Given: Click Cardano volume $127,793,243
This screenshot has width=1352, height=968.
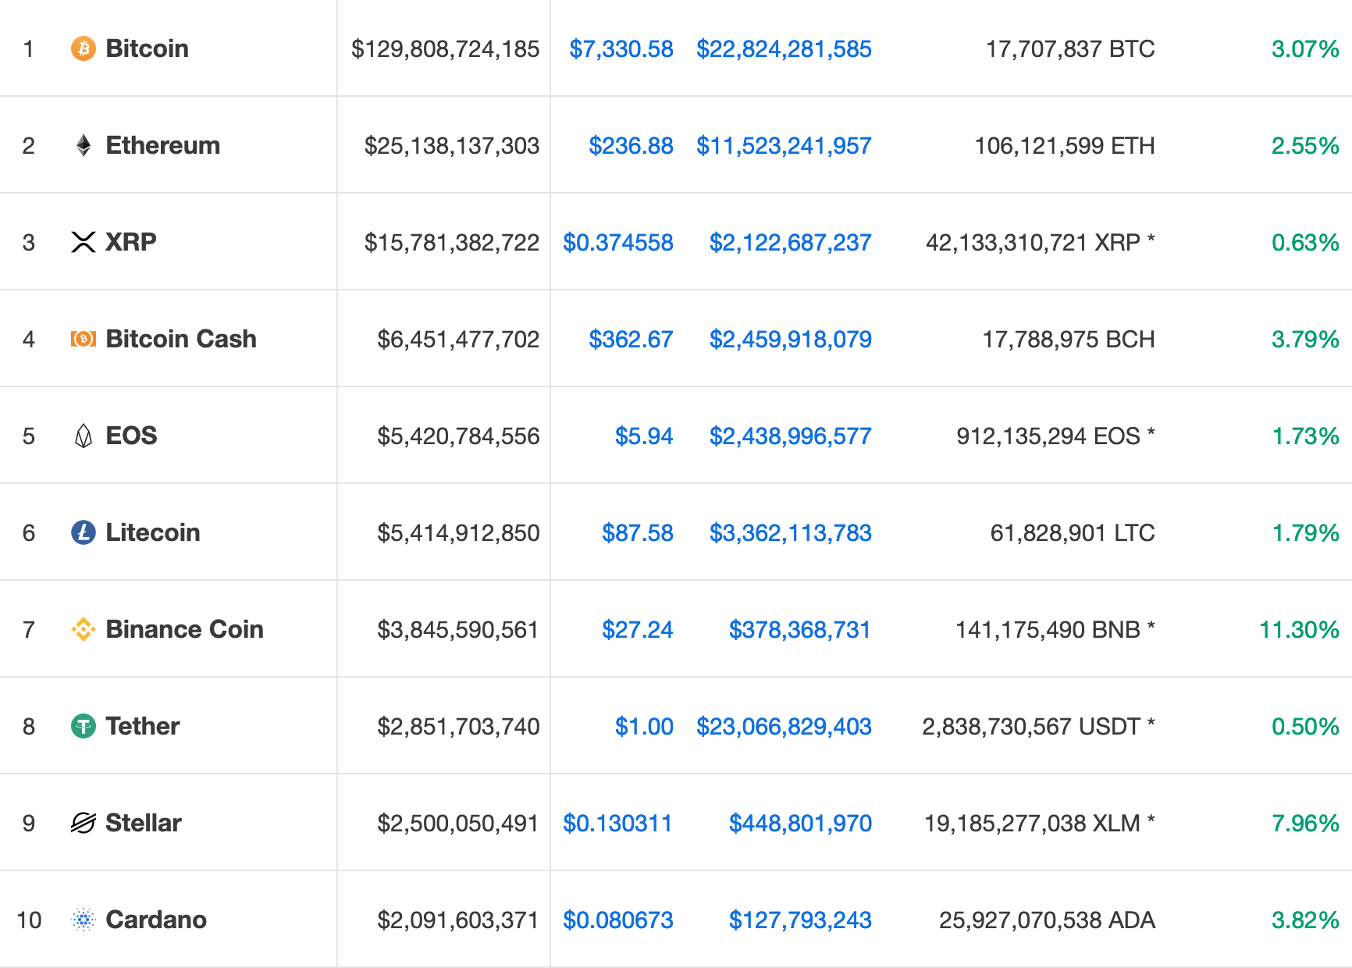Looking at the screenshot, I should pyautogui.click(x=800, y=920).
